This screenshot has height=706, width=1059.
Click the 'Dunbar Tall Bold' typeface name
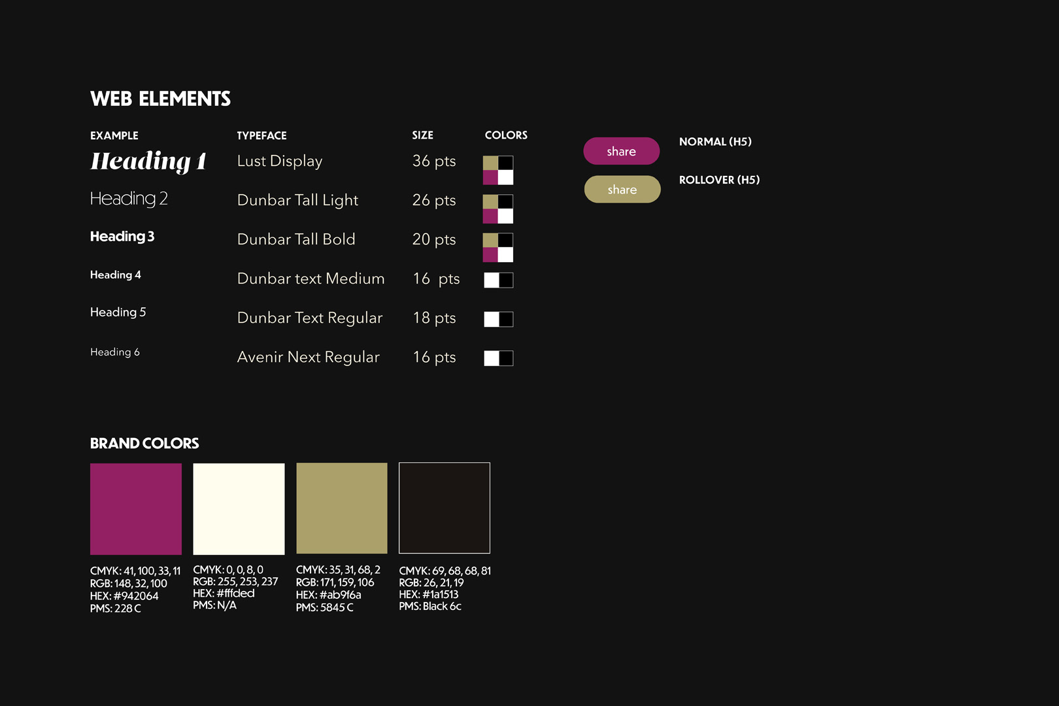(x=296, y=239)
